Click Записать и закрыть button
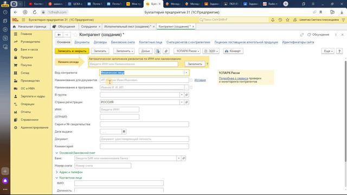This screenshot has width=347, height=195. click(72, 51)
